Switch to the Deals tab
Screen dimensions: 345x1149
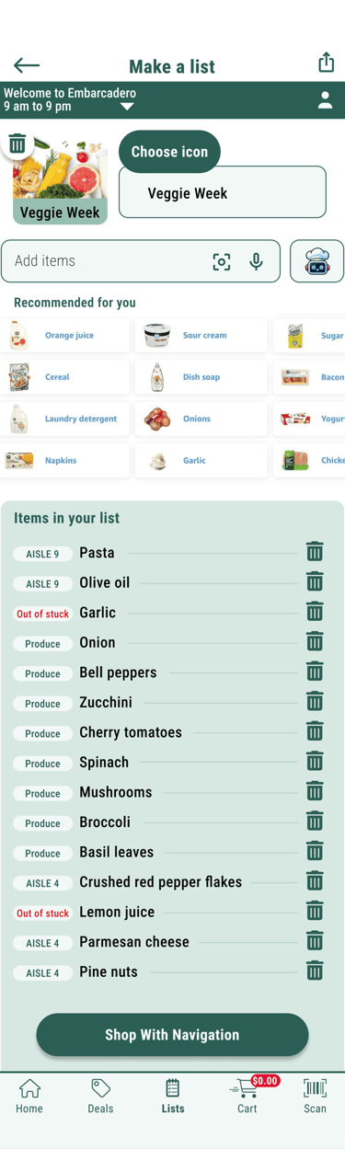[100, 1096]
